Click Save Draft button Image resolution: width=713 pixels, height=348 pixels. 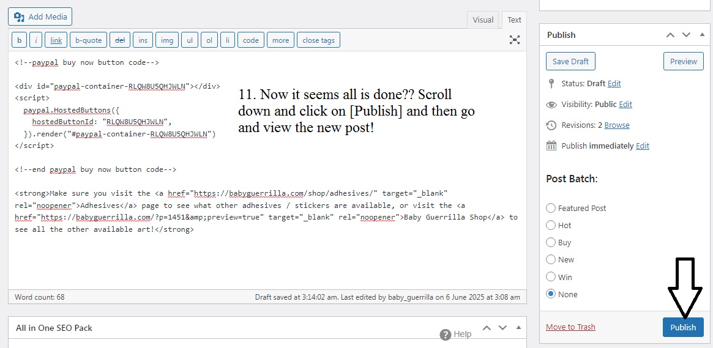coord(570,61)
